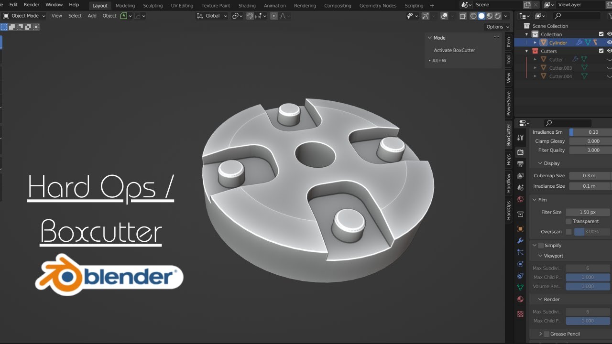Open the shading options dropdown arrow
The height and width of the screenshot is (344, 612).
click(x=506, y=16)
